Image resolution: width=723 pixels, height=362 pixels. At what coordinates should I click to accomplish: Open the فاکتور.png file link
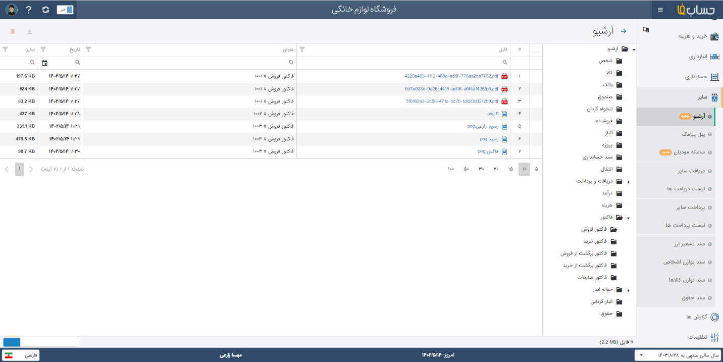coord(488,151)
